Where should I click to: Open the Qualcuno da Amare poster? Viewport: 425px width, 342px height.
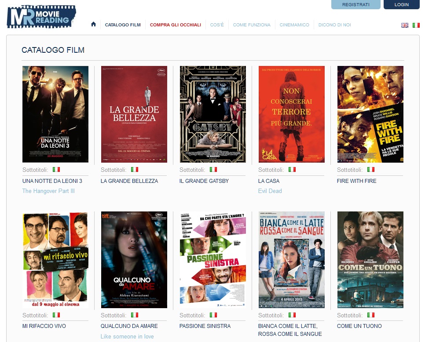[x=134, y=260]
